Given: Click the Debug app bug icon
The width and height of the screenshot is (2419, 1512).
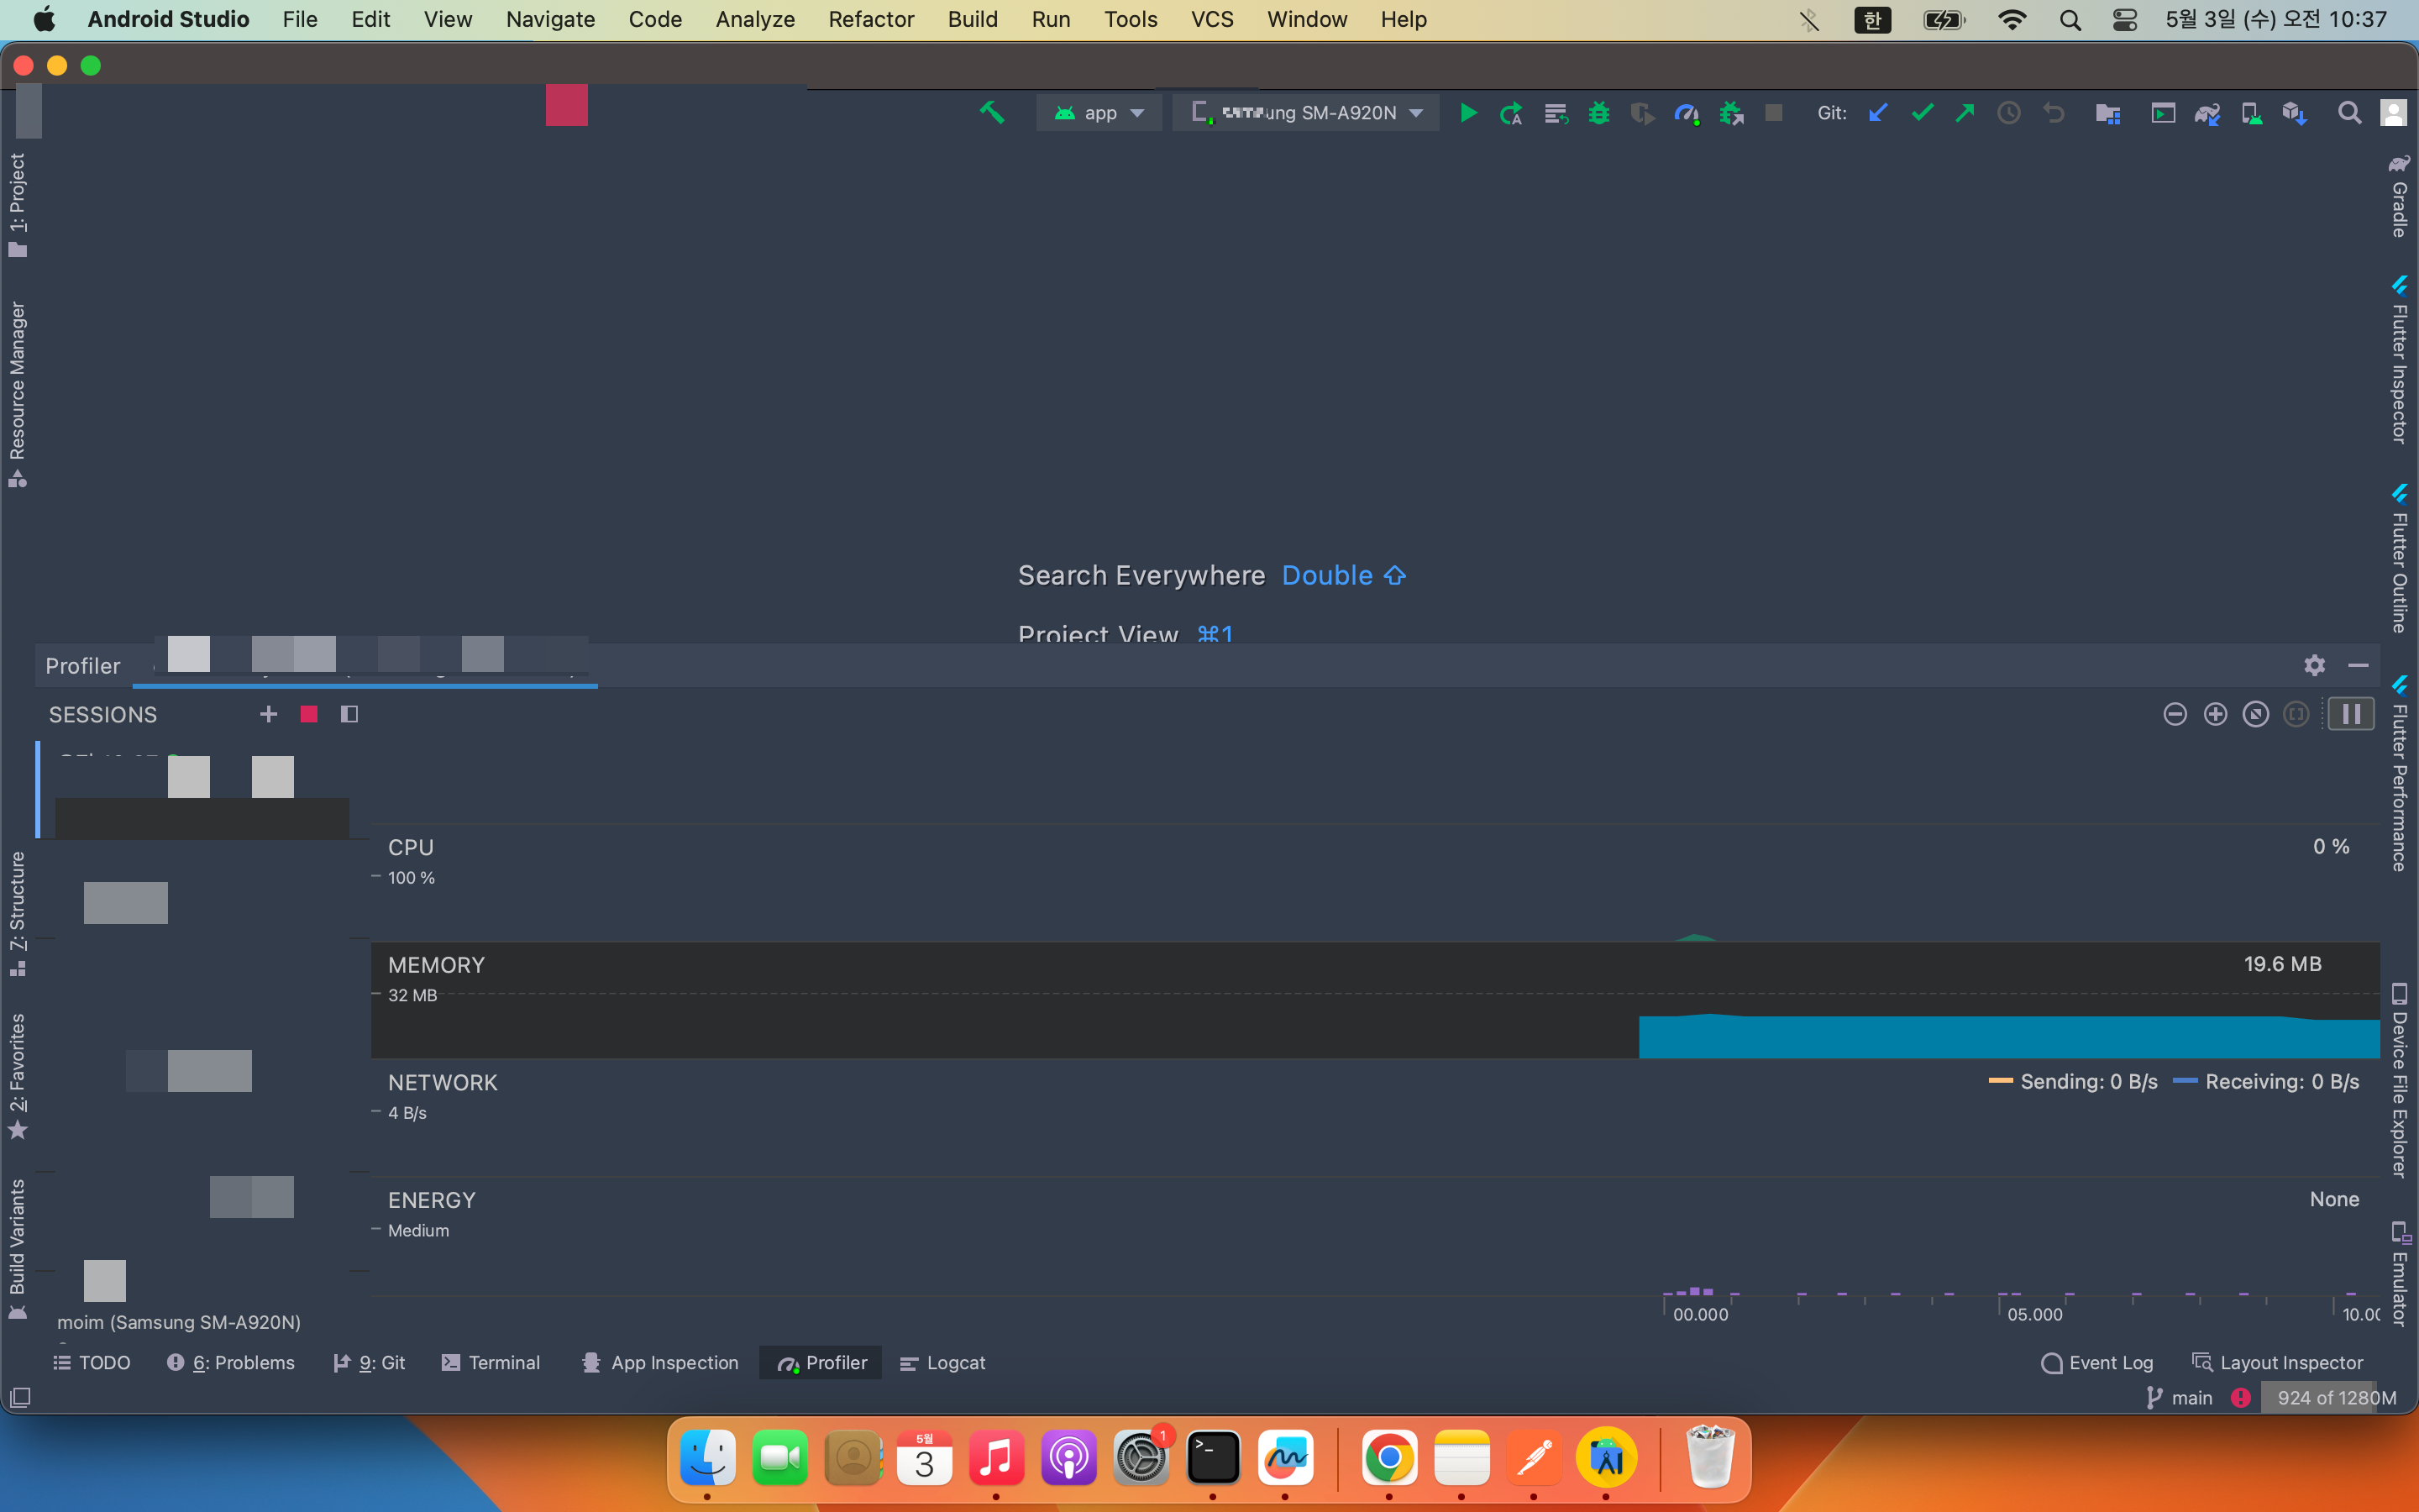Looking at the screenshot, I should point(1598,113).
